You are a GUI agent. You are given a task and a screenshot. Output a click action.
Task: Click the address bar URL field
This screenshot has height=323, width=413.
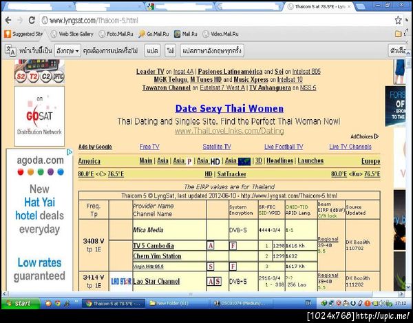pos(216,20)
